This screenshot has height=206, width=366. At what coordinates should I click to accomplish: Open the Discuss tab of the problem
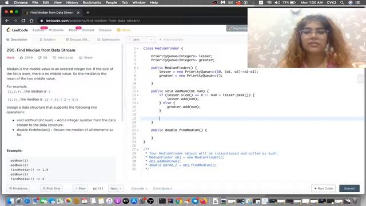(x=78, y=39)
